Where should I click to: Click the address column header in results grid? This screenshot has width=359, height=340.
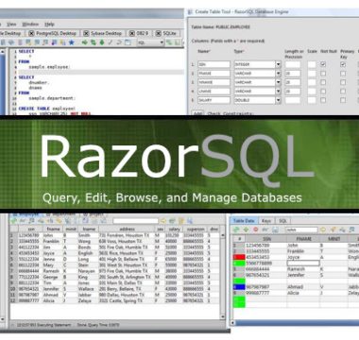[128, 229]
